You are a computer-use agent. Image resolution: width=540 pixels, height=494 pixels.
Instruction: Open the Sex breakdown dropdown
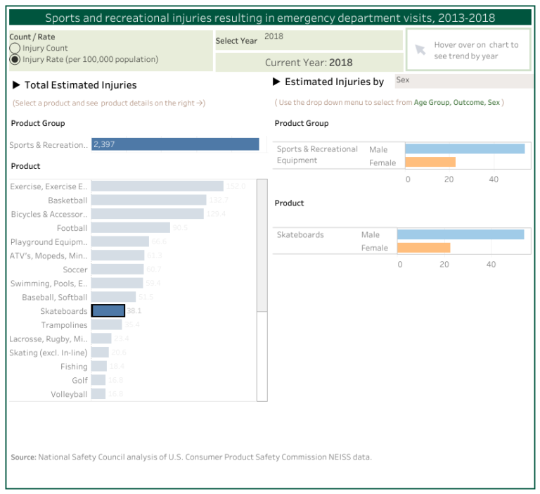463,81
